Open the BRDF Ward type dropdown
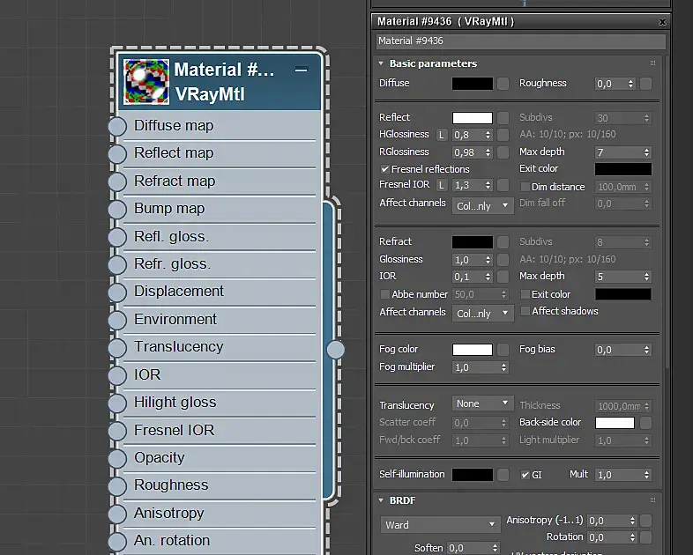This screenshot has width=693, height=555. coord(440,524)
